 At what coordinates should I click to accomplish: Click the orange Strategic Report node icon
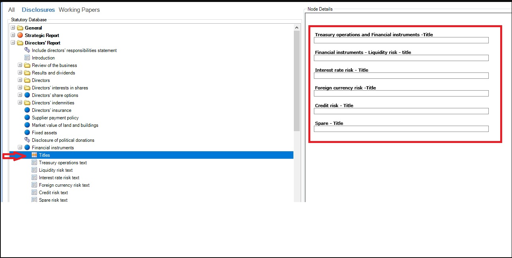coord(20,35)
